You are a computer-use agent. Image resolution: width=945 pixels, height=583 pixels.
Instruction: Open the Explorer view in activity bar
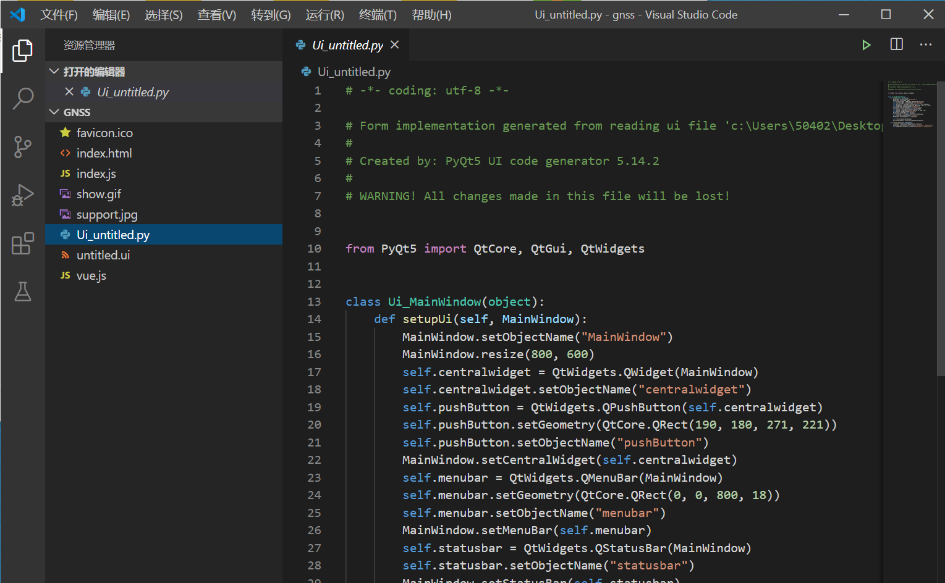point(22,51)
